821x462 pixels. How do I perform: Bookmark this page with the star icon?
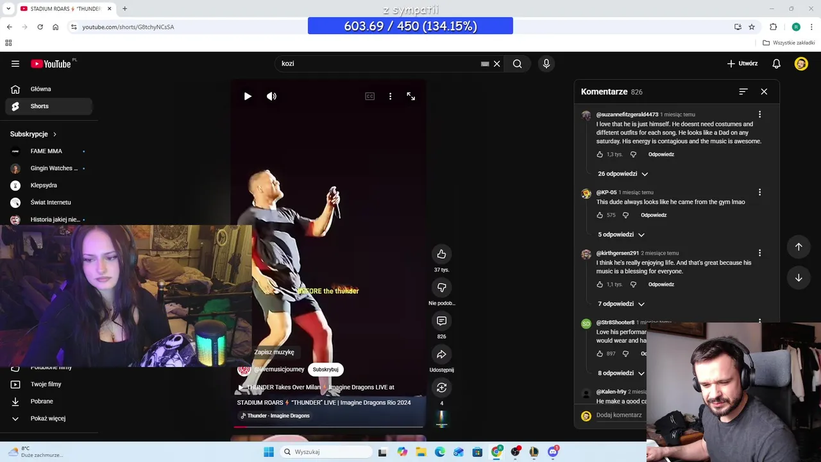click(x=752, y=27)
